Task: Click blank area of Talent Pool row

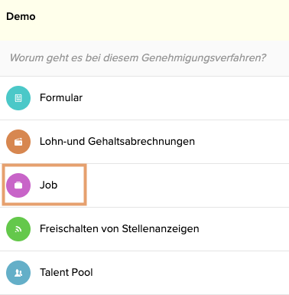Action: click(191, 273)
